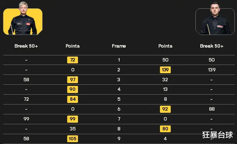Click the 88 break value in frame 6
The image size is (237, 144).
click(x=212, y=109)
